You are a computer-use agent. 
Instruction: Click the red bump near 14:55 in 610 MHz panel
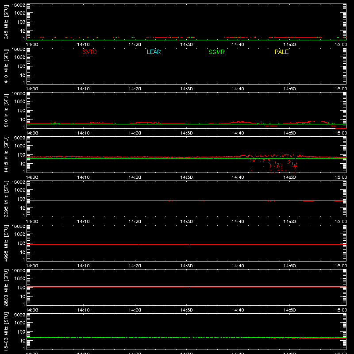tap(317, 121)
